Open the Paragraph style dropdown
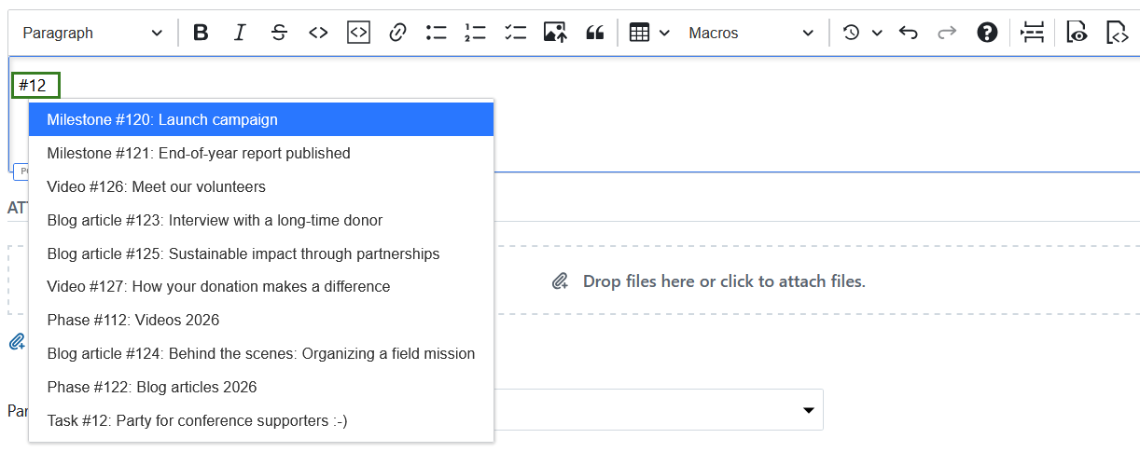1140x452 pixels. (92, 33)
